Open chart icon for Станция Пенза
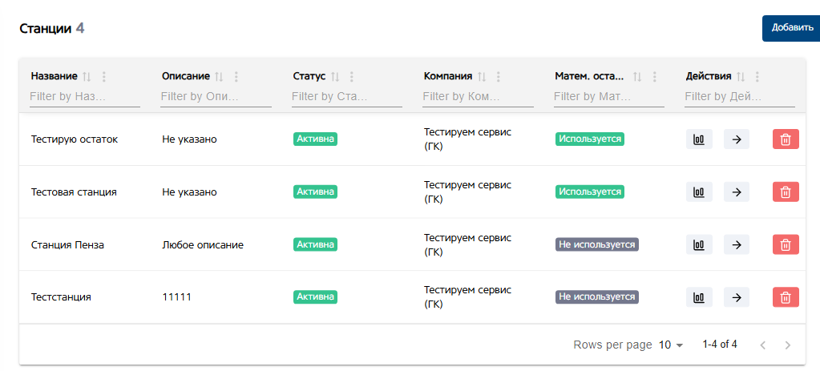 (699, 245)
